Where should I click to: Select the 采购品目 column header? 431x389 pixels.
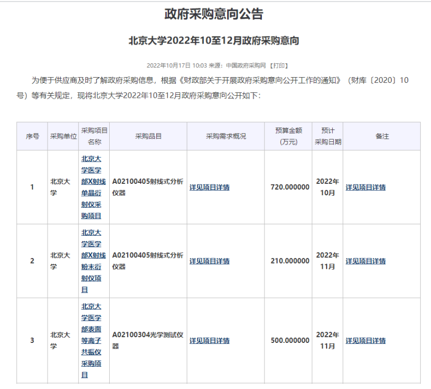(x=148, y=136)
